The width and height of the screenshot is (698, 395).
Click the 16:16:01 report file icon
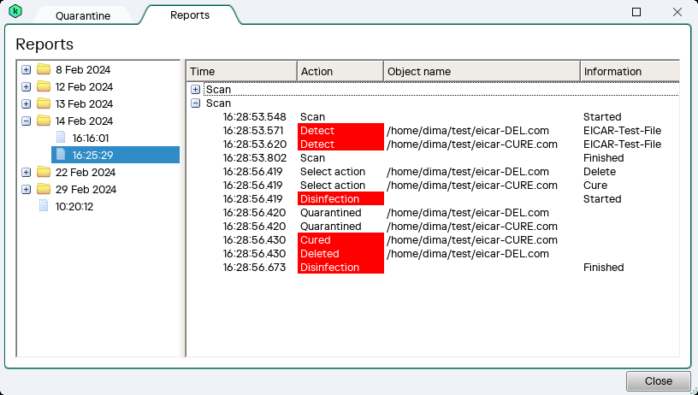click(x=61, y=138)
